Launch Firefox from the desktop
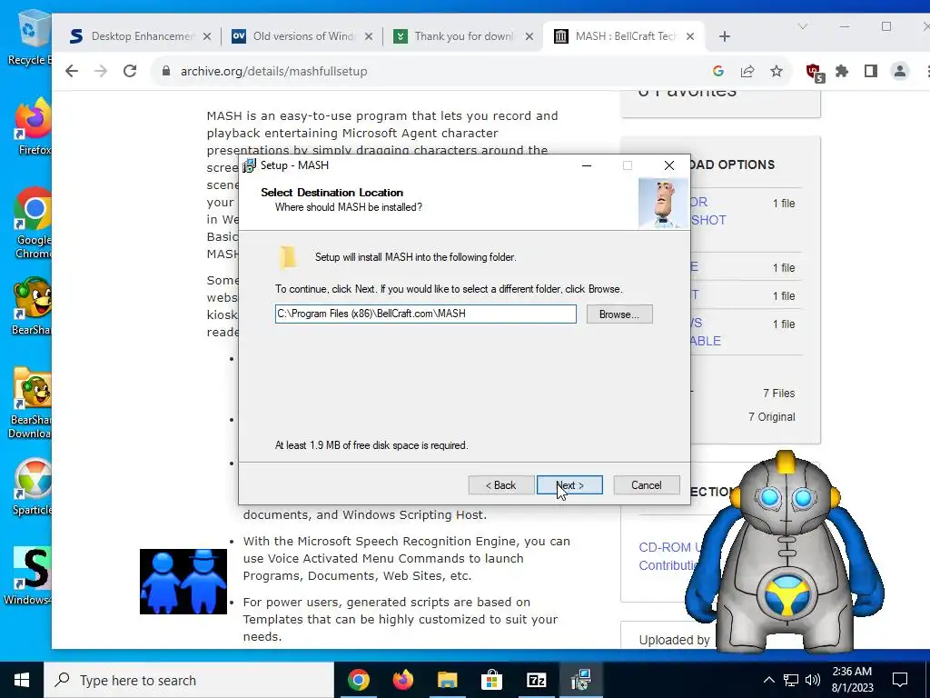This screenshot has height=698, width=930. (34, 127)
